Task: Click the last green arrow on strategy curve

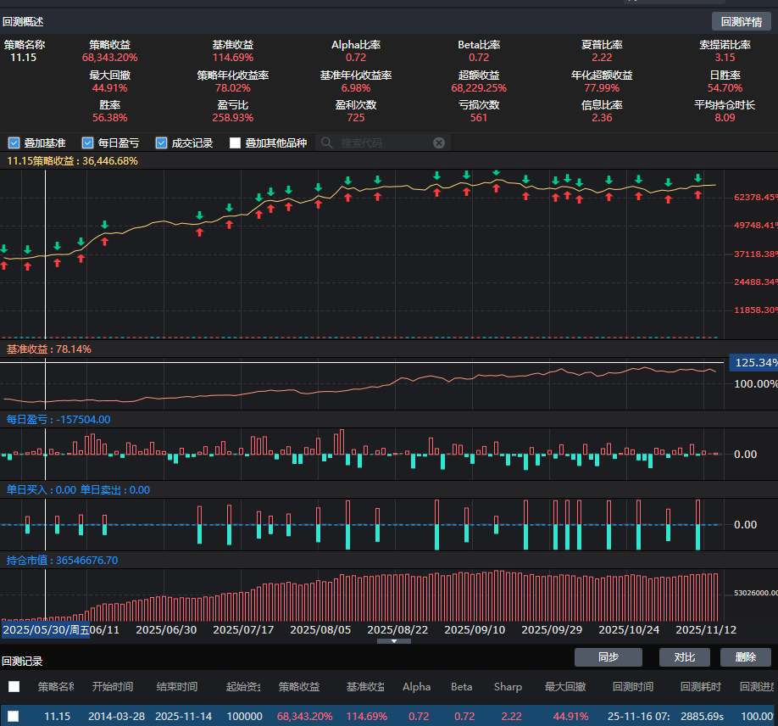Action: pos(697,178)
